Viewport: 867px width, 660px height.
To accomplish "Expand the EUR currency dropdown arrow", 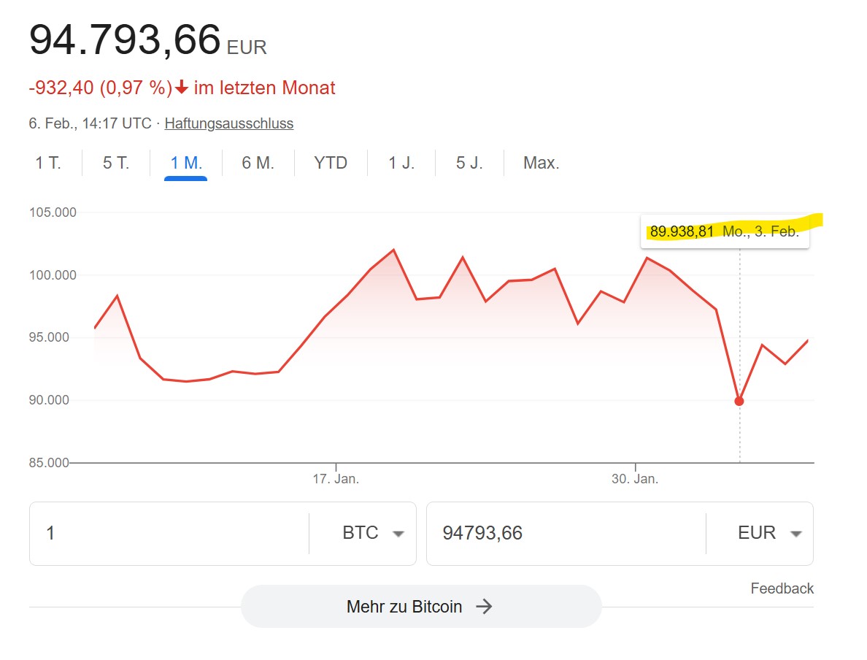I will (795, 534).
